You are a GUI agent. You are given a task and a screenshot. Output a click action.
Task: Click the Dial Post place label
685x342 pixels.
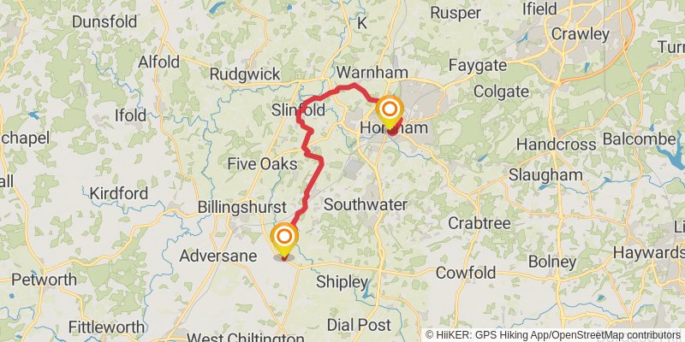pyautogui.click(x=359, y=325)
